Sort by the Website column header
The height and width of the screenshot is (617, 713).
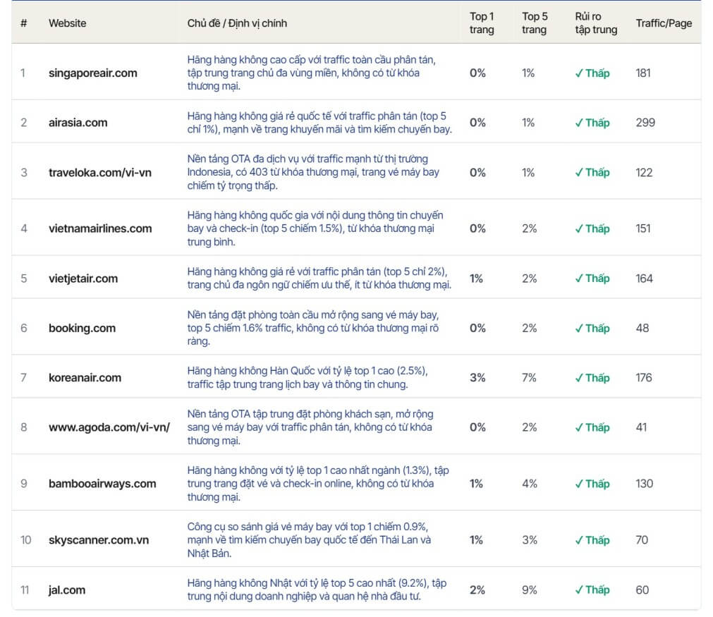(x=67, y=23)
